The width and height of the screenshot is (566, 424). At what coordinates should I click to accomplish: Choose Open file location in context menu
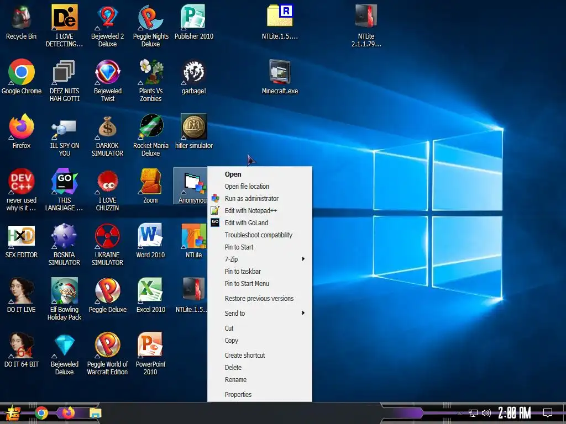point(260,187)
